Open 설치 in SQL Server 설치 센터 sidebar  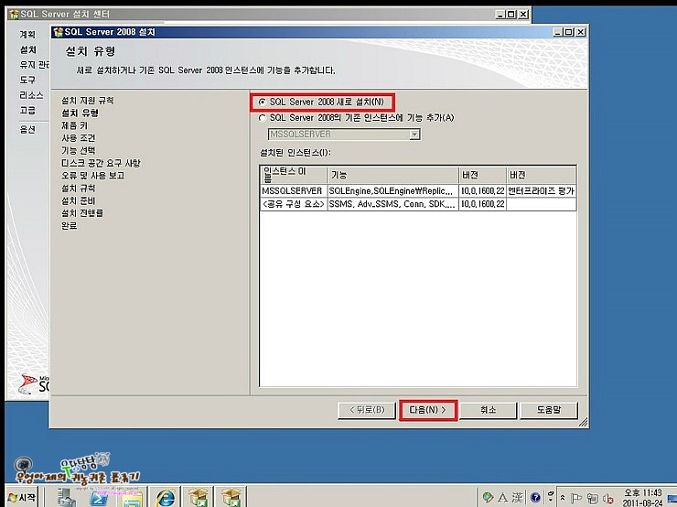(28, 49)
